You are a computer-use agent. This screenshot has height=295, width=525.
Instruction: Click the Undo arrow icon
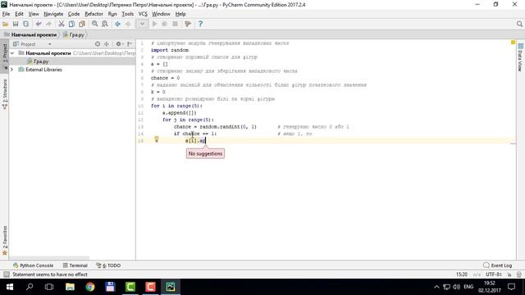[39, 24]
